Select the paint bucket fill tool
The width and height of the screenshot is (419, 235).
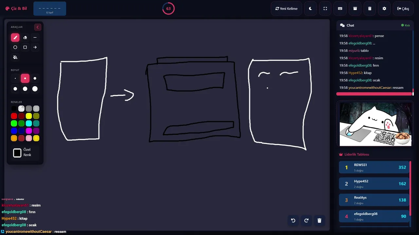pos(15,57)
